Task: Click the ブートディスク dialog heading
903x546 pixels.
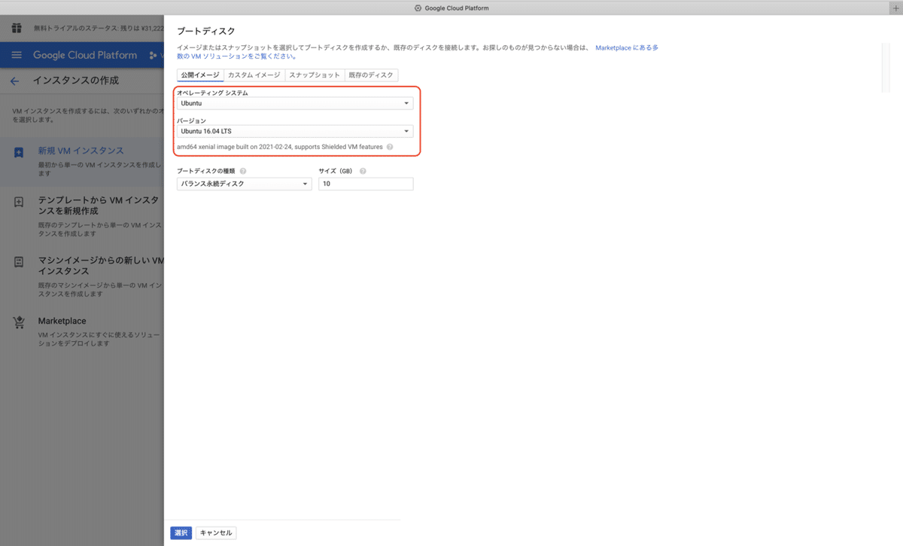Action: pyautogui.click(x=205, y=31)
